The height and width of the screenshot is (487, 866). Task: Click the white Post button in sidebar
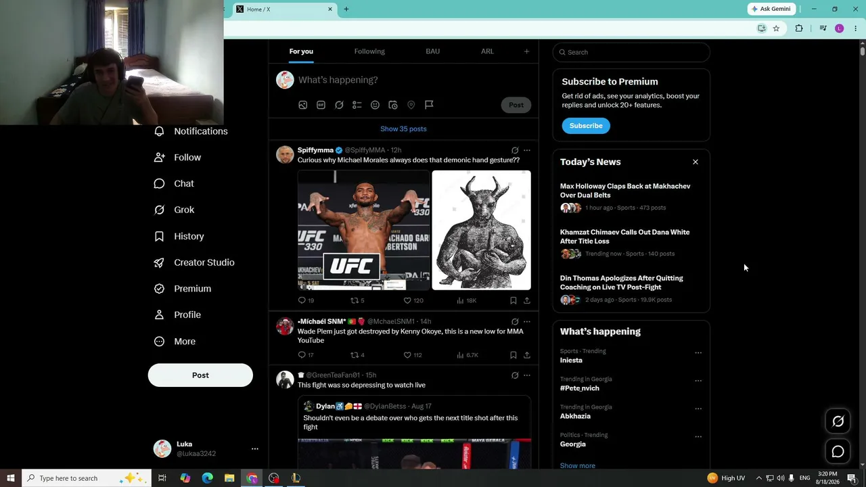click(200, 375)
